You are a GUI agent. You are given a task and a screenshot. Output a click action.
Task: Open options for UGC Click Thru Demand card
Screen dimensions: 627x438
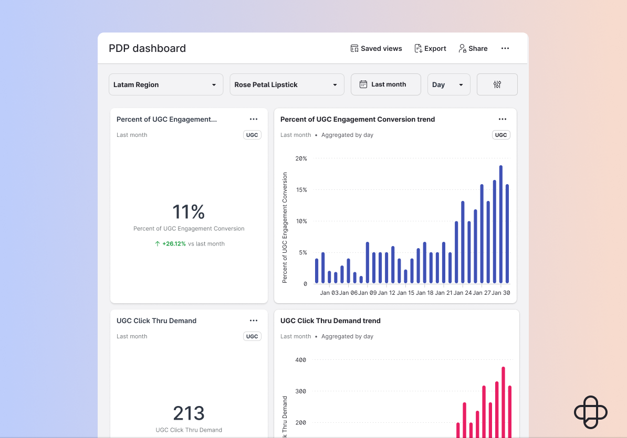[254, 321]
